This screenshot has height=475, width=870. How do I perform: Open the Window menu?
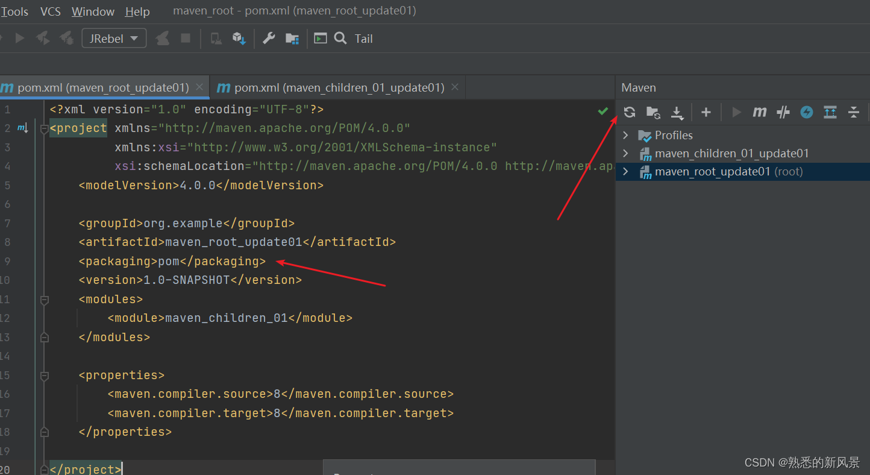coord(93,11)
